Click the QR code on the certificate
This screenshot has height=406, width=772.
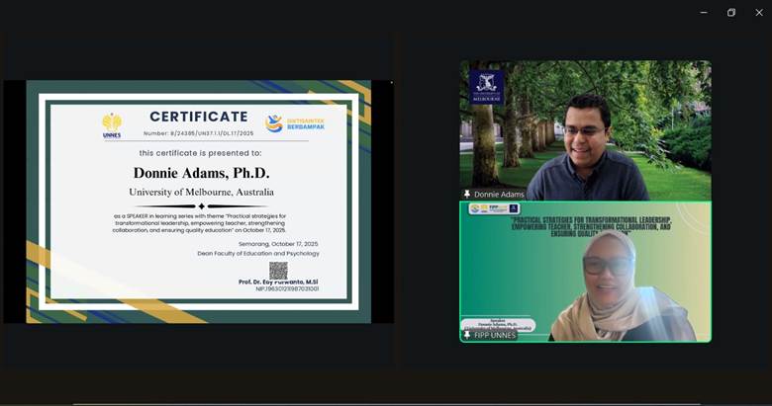pos(278,270)
